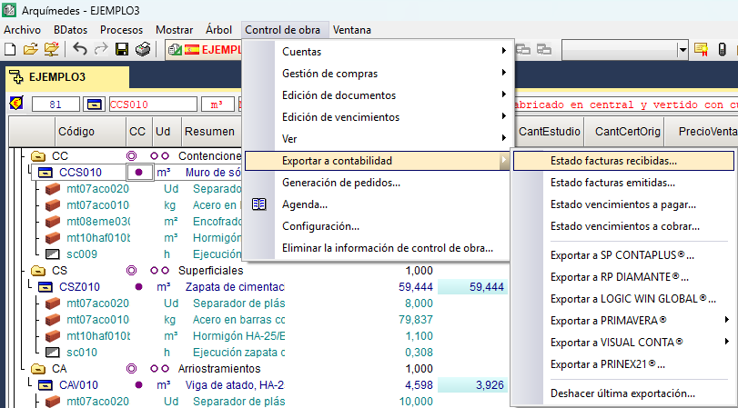
Task: Click the CCS010 code input field
Action: click(153, 104)
